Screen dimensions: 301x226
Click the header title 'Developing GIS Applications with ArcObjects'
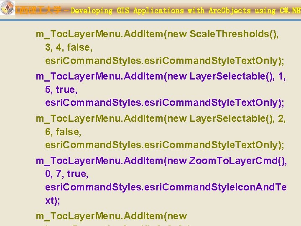(x=161, y=10)
